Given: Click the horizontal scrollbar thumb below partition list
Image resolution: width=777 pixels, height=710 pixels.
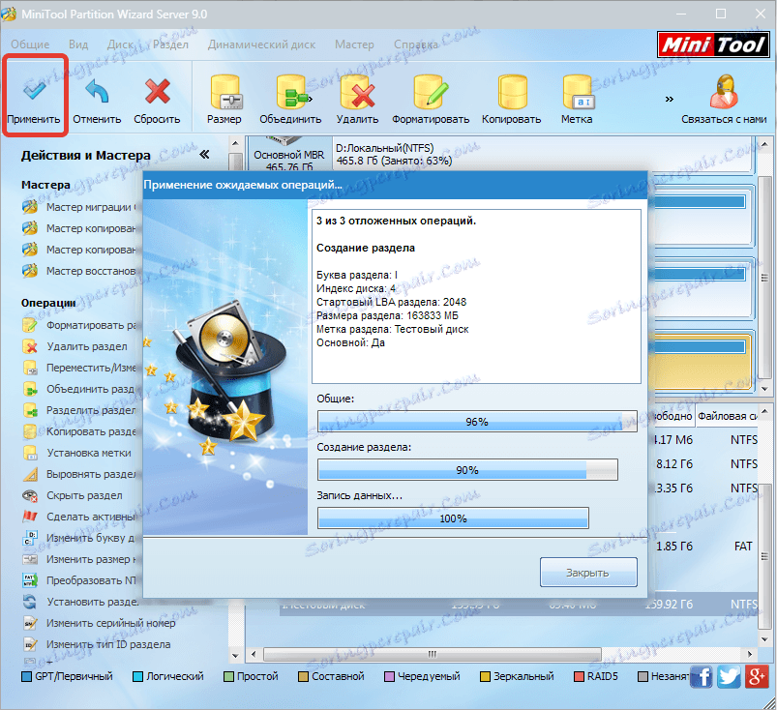Looking at the screenshot, I should [433, 654].
